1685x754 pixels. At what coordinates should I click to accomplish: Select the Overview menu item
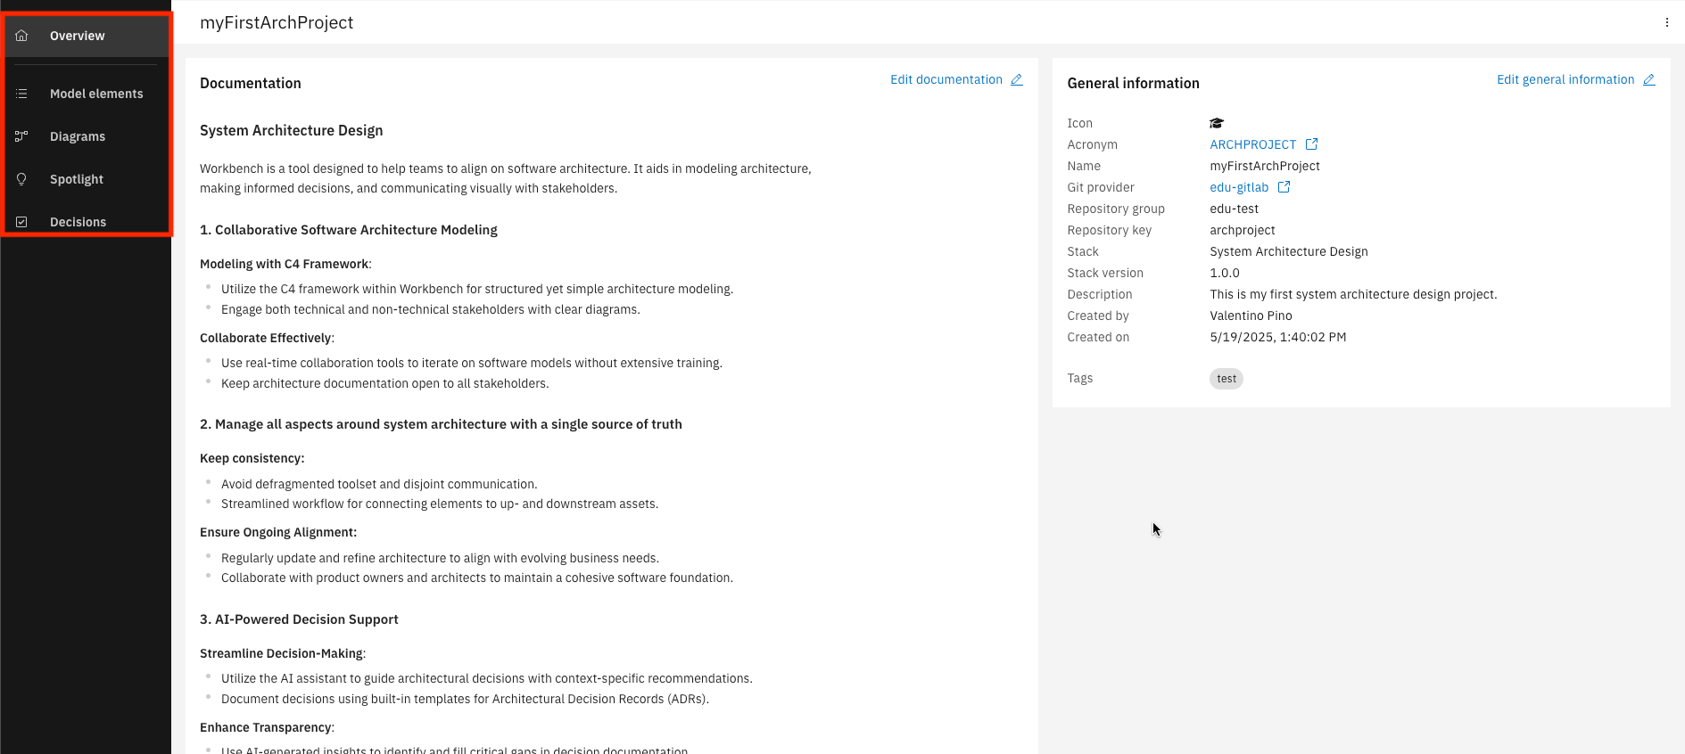point(78,36)
